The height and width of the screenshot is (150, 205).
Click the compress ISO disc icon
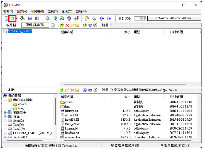click(x=62, y=19)
